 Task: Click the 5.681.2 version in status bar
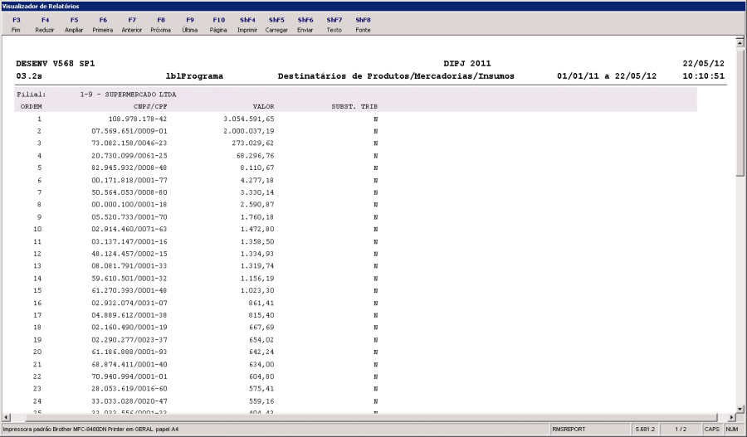pos(645,429)
